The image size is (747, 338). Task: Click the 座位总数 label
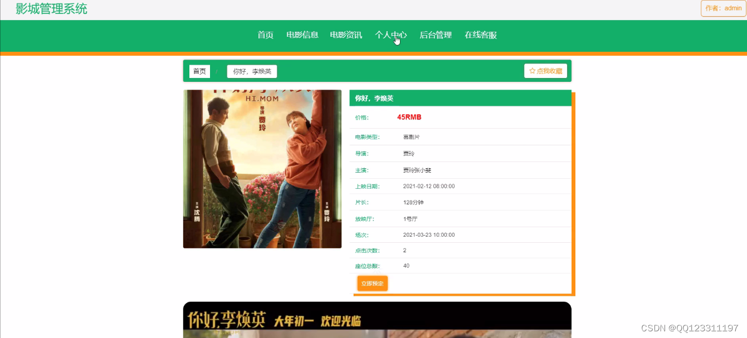coord(367,266)
